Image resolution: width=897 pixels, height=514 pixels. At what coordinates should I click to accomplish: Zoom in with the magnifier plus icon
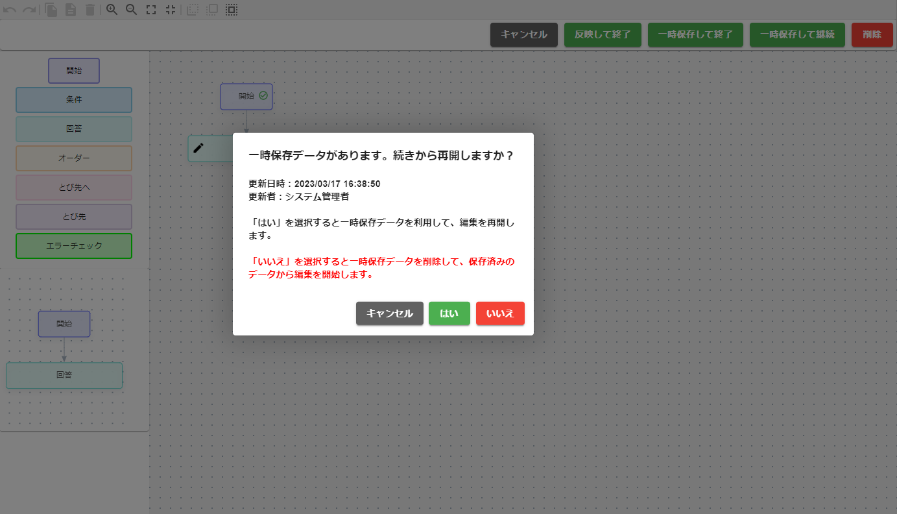[112, 10]
